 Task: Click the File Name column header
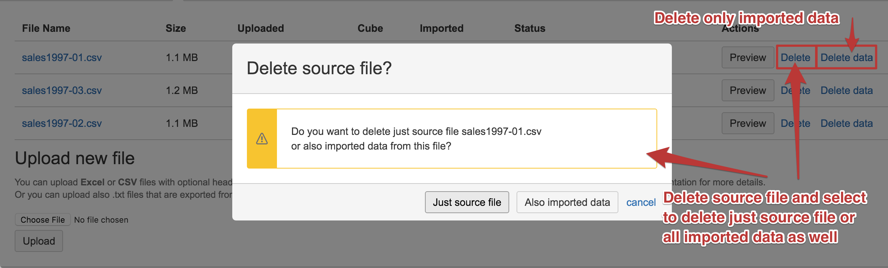coord(46,28)
